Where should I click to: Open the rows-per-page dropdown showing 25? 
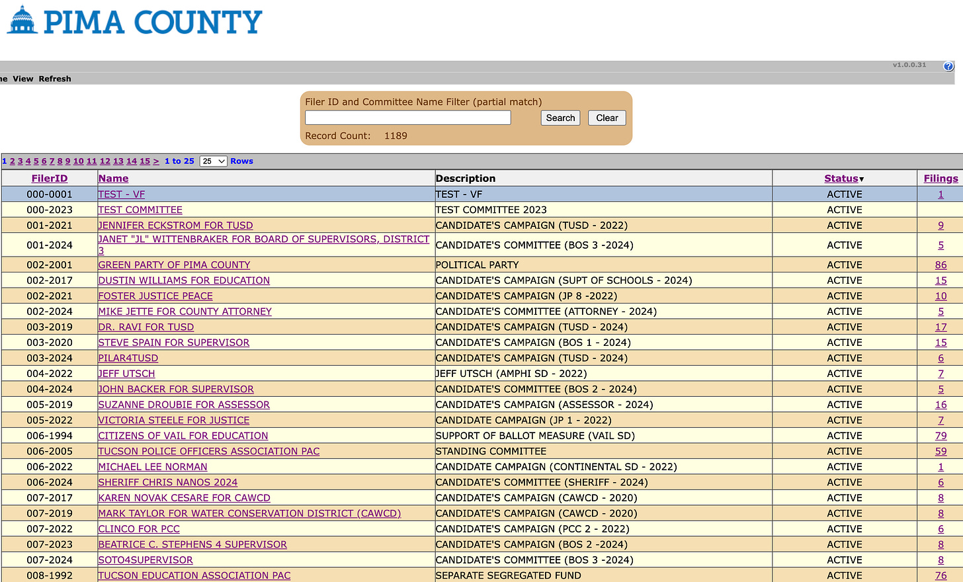(213, 161)
